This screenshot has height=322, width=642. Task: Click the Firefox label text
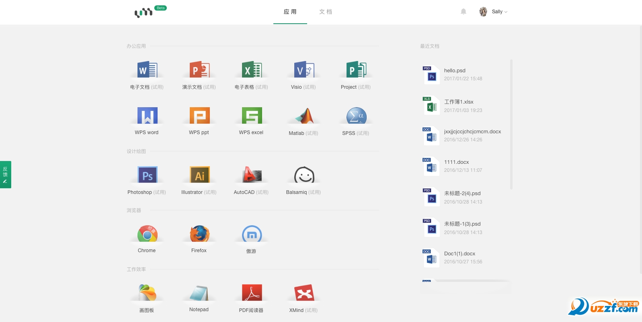pyautogui.click(x=199, y=251)
